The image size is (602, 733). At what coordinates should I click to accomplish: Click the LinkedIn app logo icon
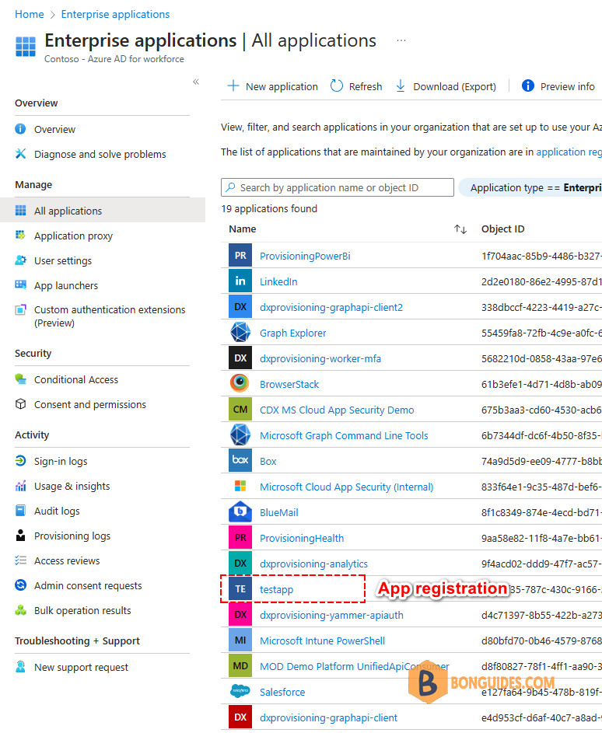[240, 281]
